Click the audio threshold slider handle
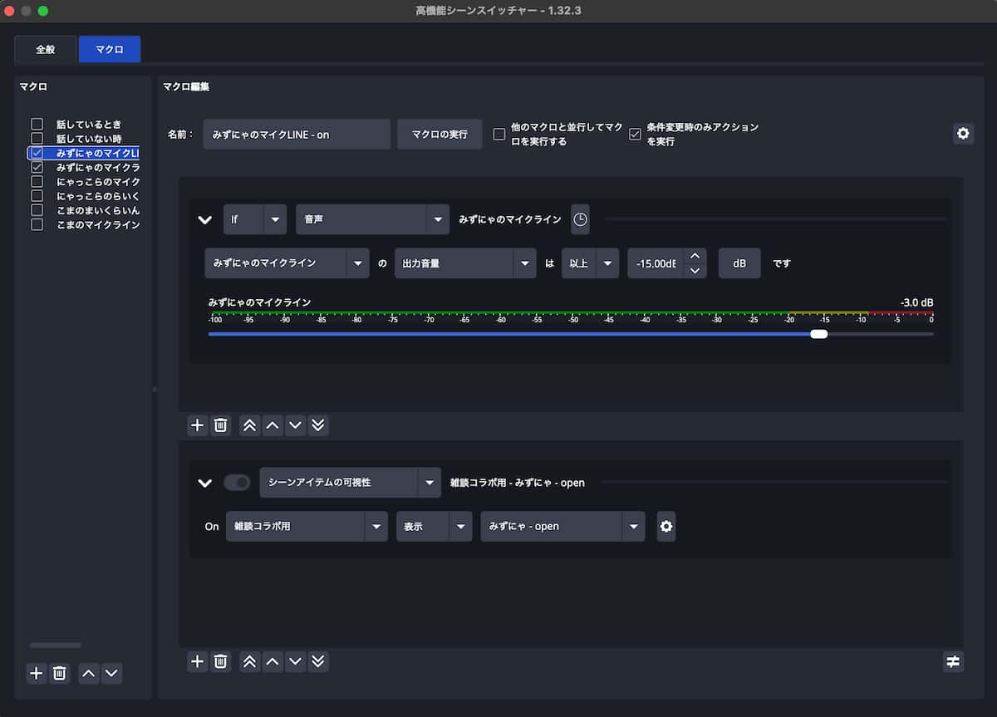Viewport: 997px width, 717px height. click(x=818, y=333)
